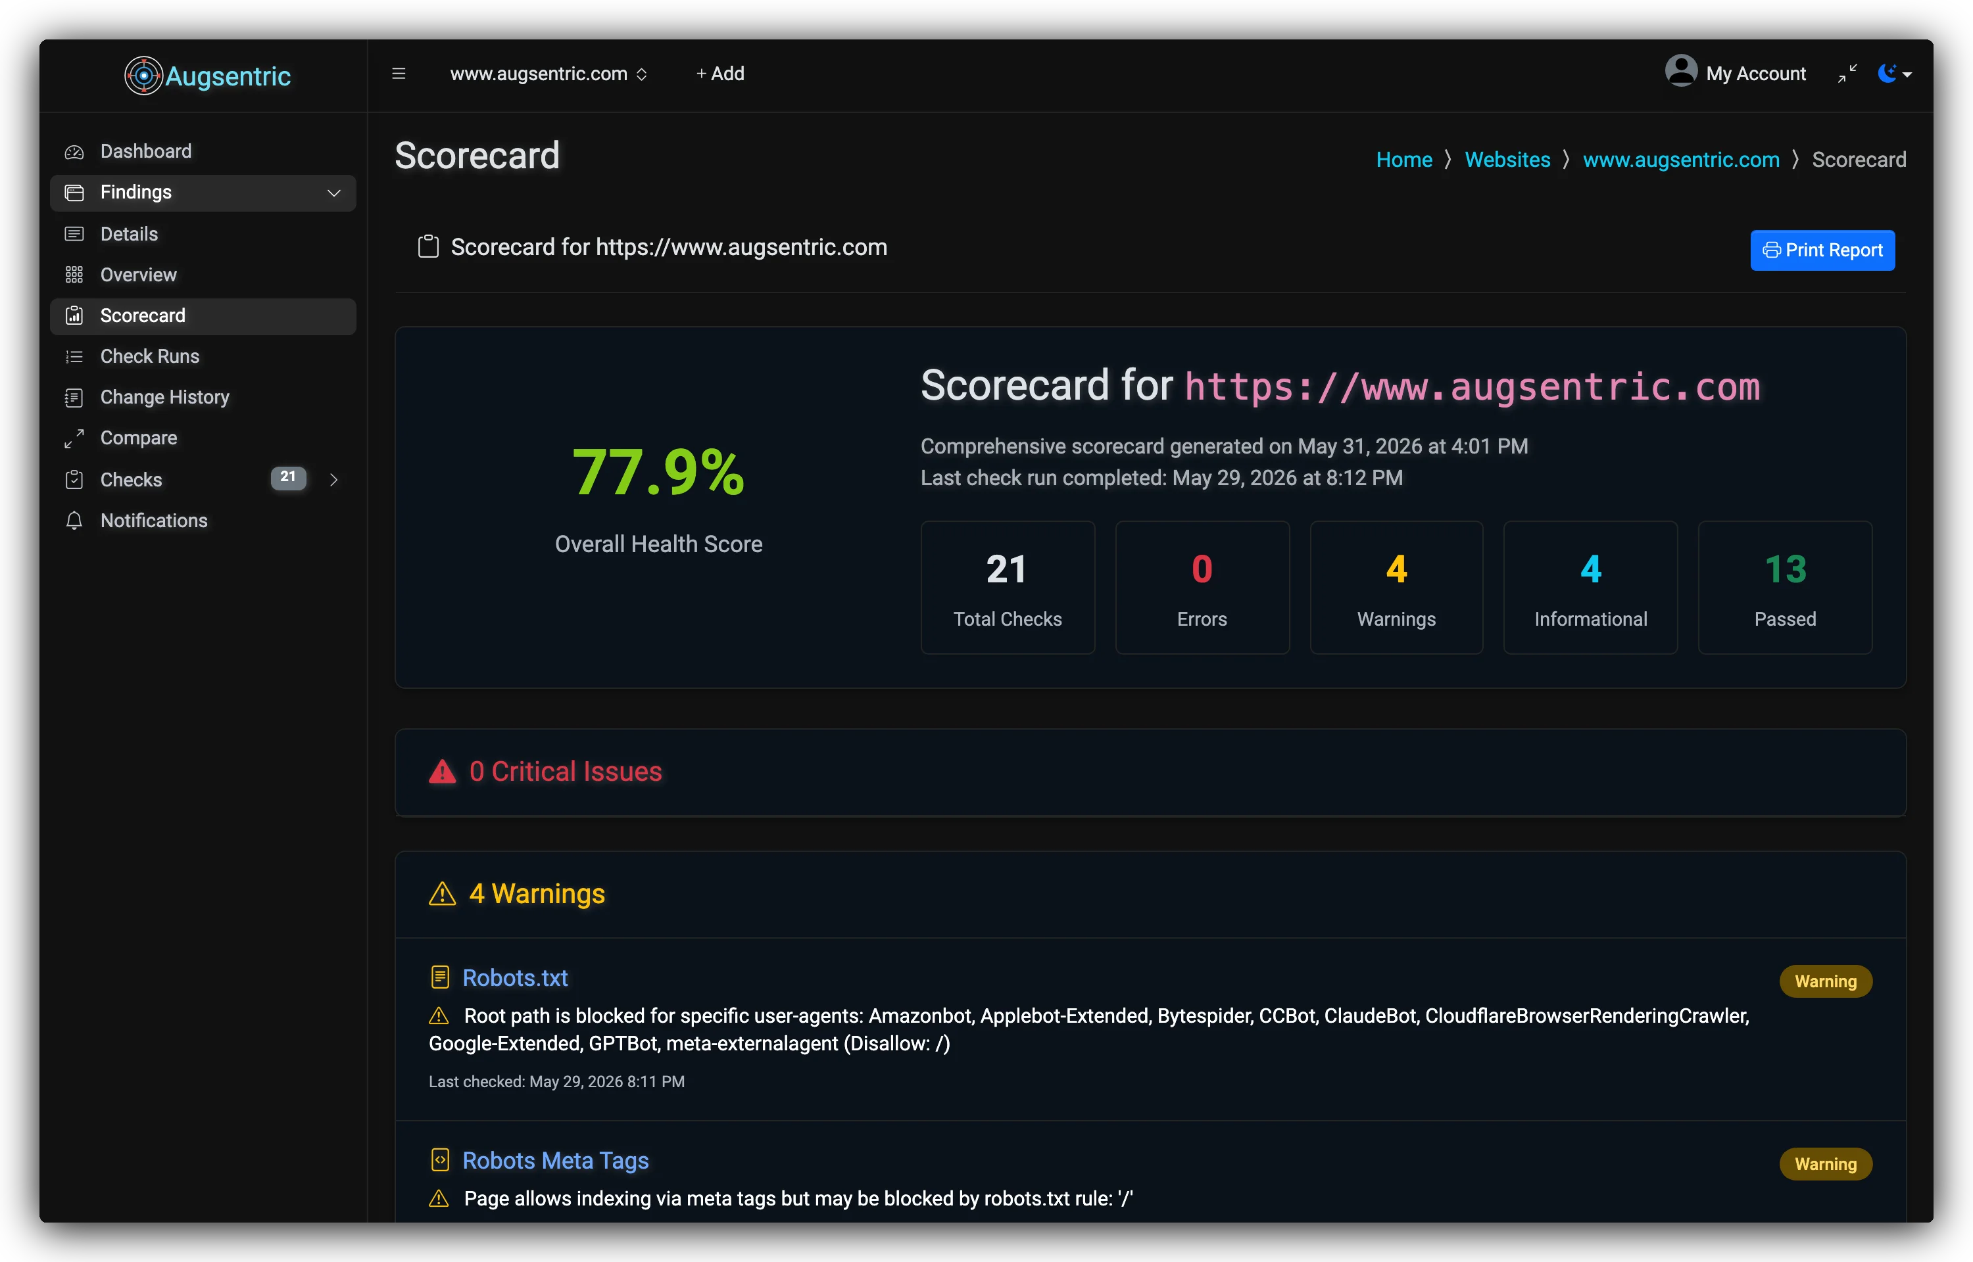Click the 4 Warnings stat card
This screenshot has width=1973, height=1262.
[1396, 588]
